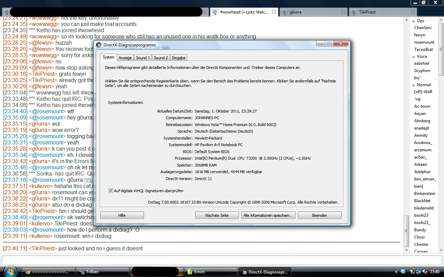
Task: Select rosemount in the user list
Action: (x=424, y=42)
